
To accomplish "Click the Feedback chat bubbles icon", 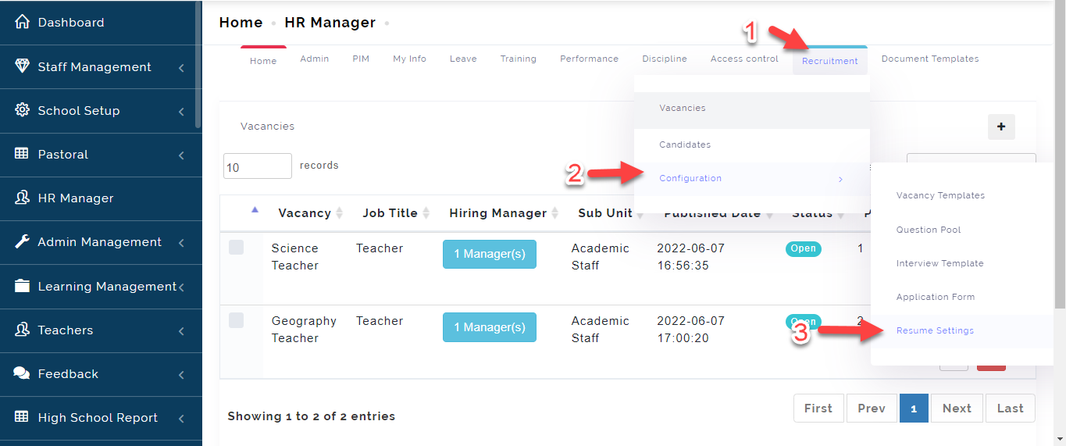I will (22, 373).
